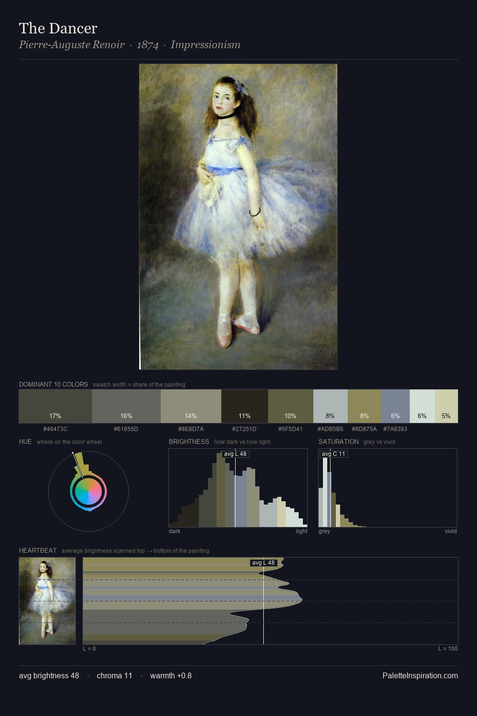Click the 'avg C 11' label in saturation chart
The width and height of the screenshot is (477, 716).
[x=333, y=454]
